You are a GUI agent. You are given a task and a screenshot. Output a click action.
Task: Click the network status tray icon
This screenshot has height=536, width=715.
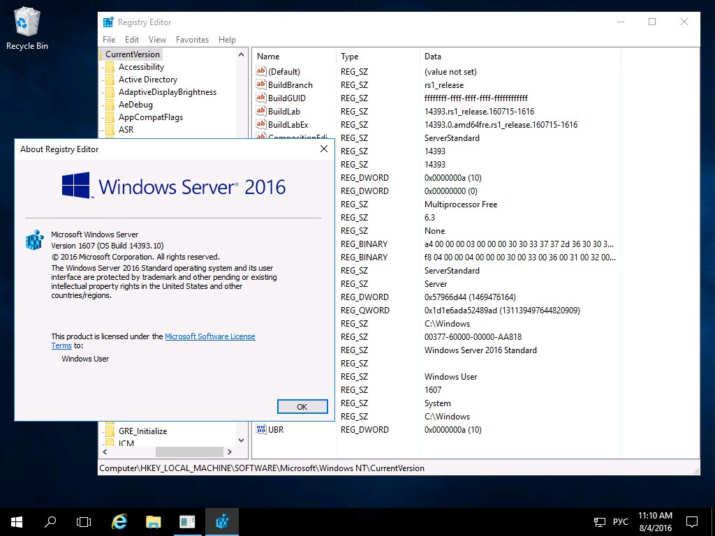(x=600, y=522)
